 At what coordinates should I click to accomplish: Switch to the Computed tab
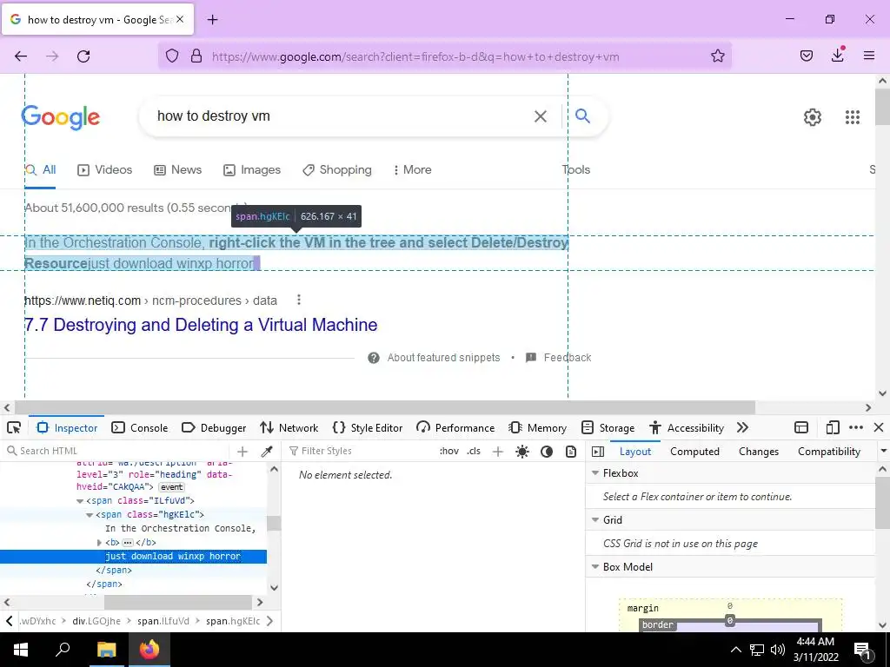coord(694,452)
